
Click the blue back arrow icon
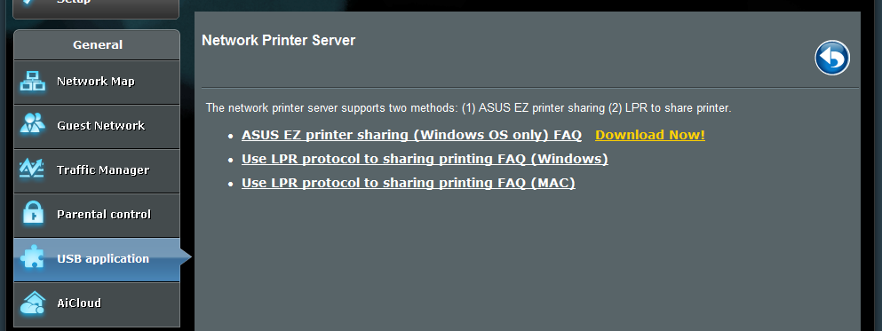pos(832,58)
